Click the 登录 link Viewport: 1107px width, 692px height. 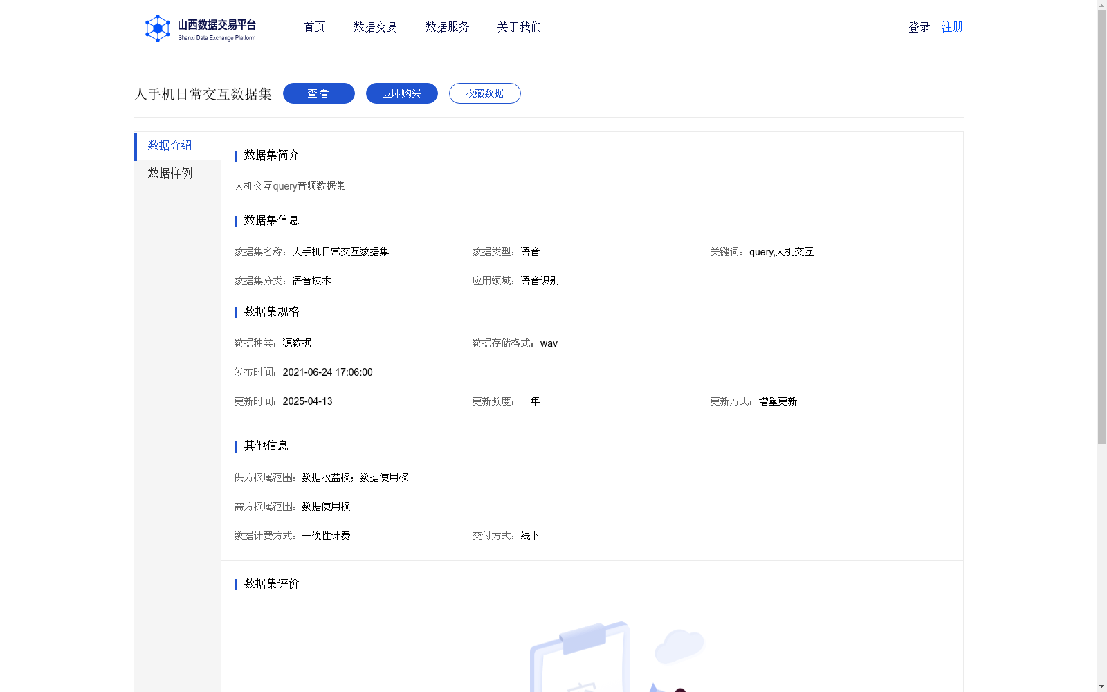(x=919, y=27)
